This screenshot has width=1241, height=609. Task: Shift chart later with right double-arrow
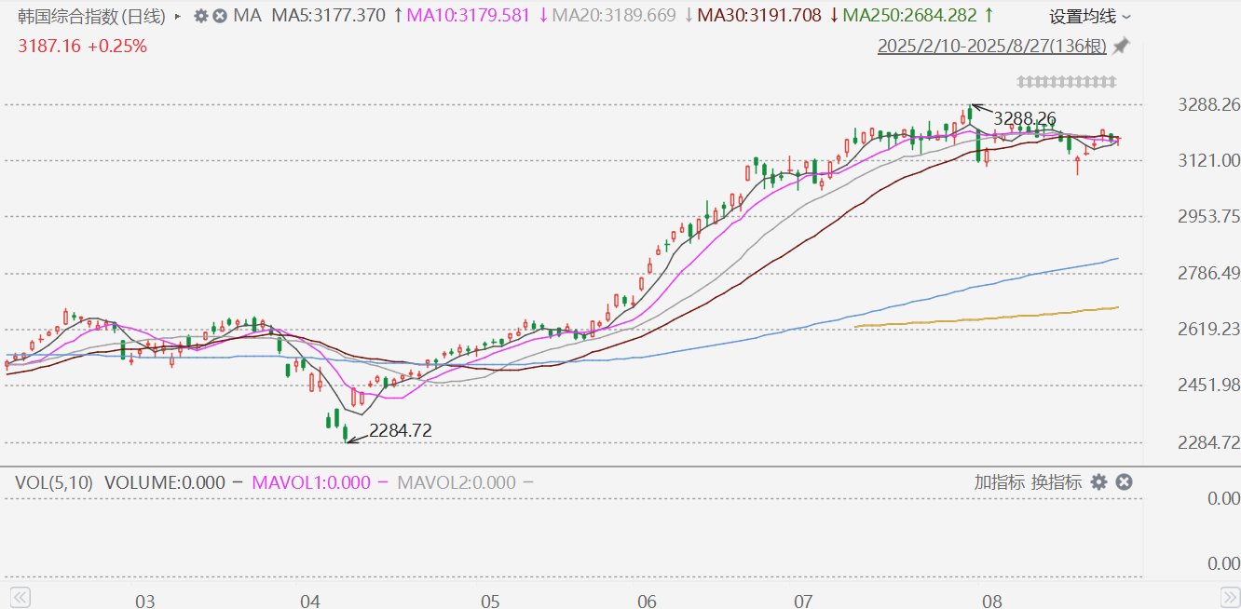point(1230,596)
